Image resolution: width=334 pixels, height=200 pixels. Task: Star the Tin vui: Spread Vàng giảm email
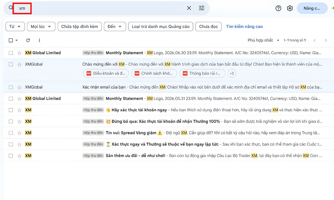(19, 133)
